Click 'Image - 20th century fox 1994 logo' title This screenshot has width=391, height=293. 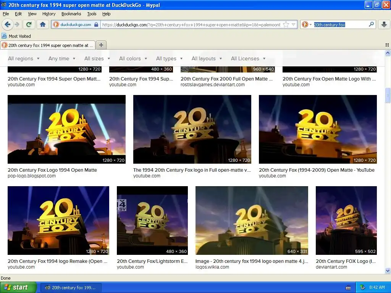[x=252, y=261]
